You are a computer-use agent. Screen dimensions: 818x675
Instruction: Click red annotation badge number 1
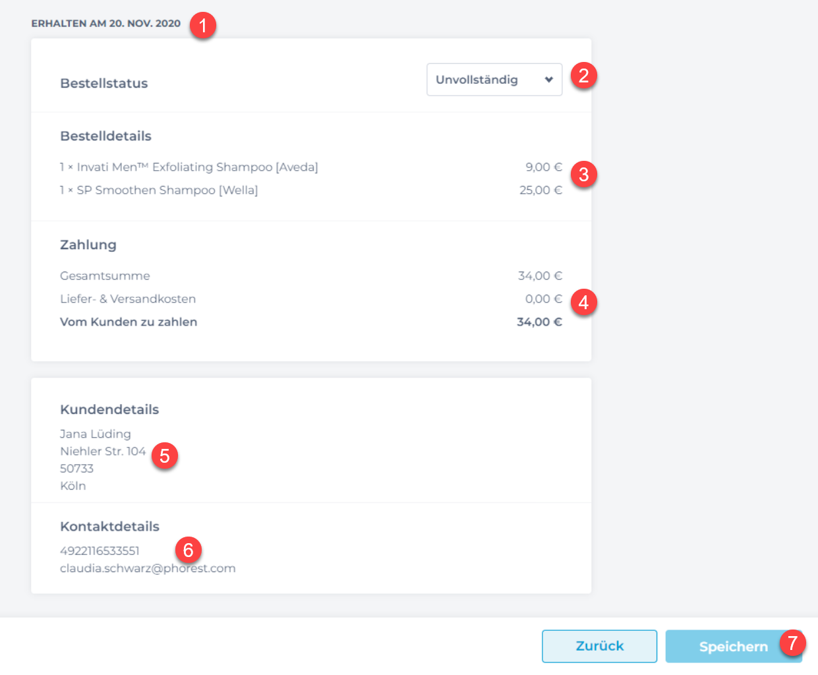click(x=203, y=26)
